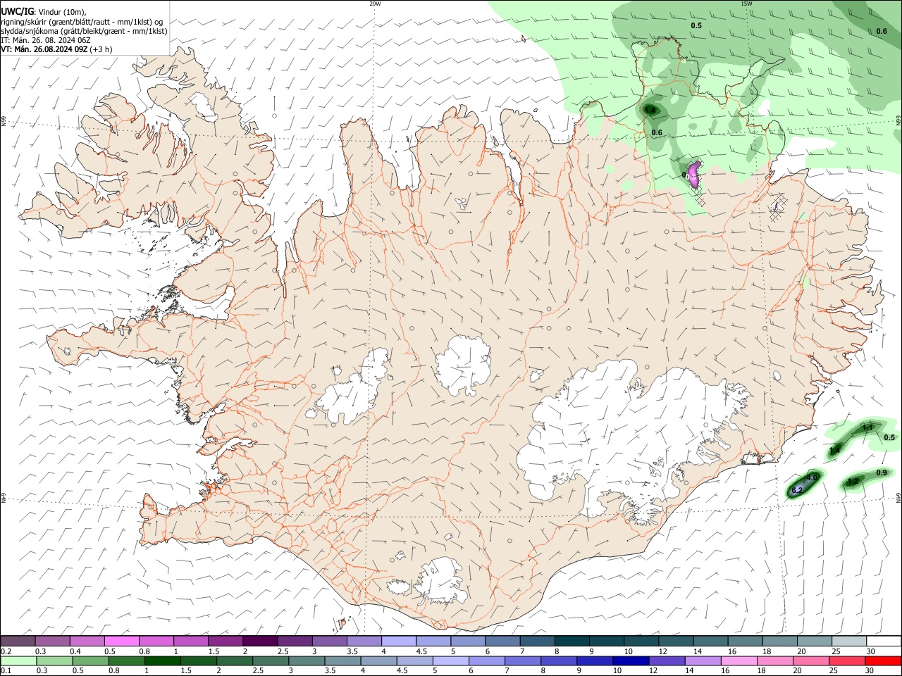This screenshot has width=902, height=676.
Task: Click the bottom legend swatch between 2.5 and 3
Action: [269, 661]
